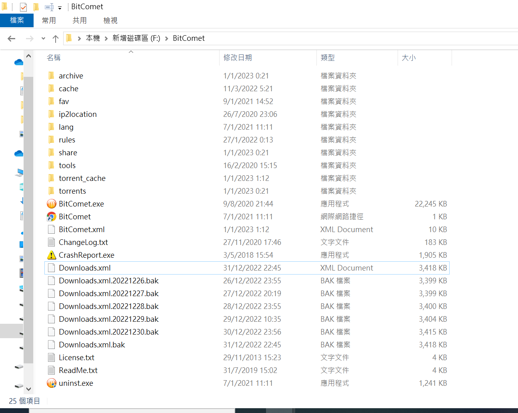518x413 pixels.
Task: Go up one folder level with up arrow
Action: click(56, 38)
